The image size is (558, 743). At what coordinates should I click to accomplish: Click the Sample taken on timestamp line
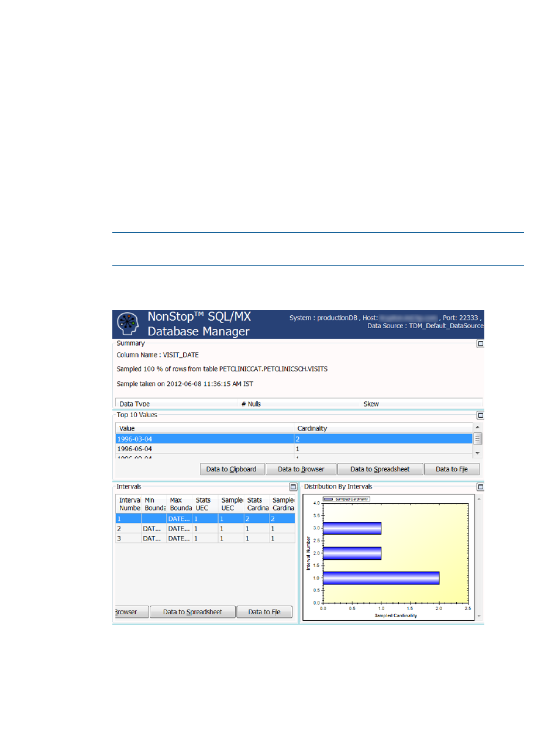tap(185, 384)
